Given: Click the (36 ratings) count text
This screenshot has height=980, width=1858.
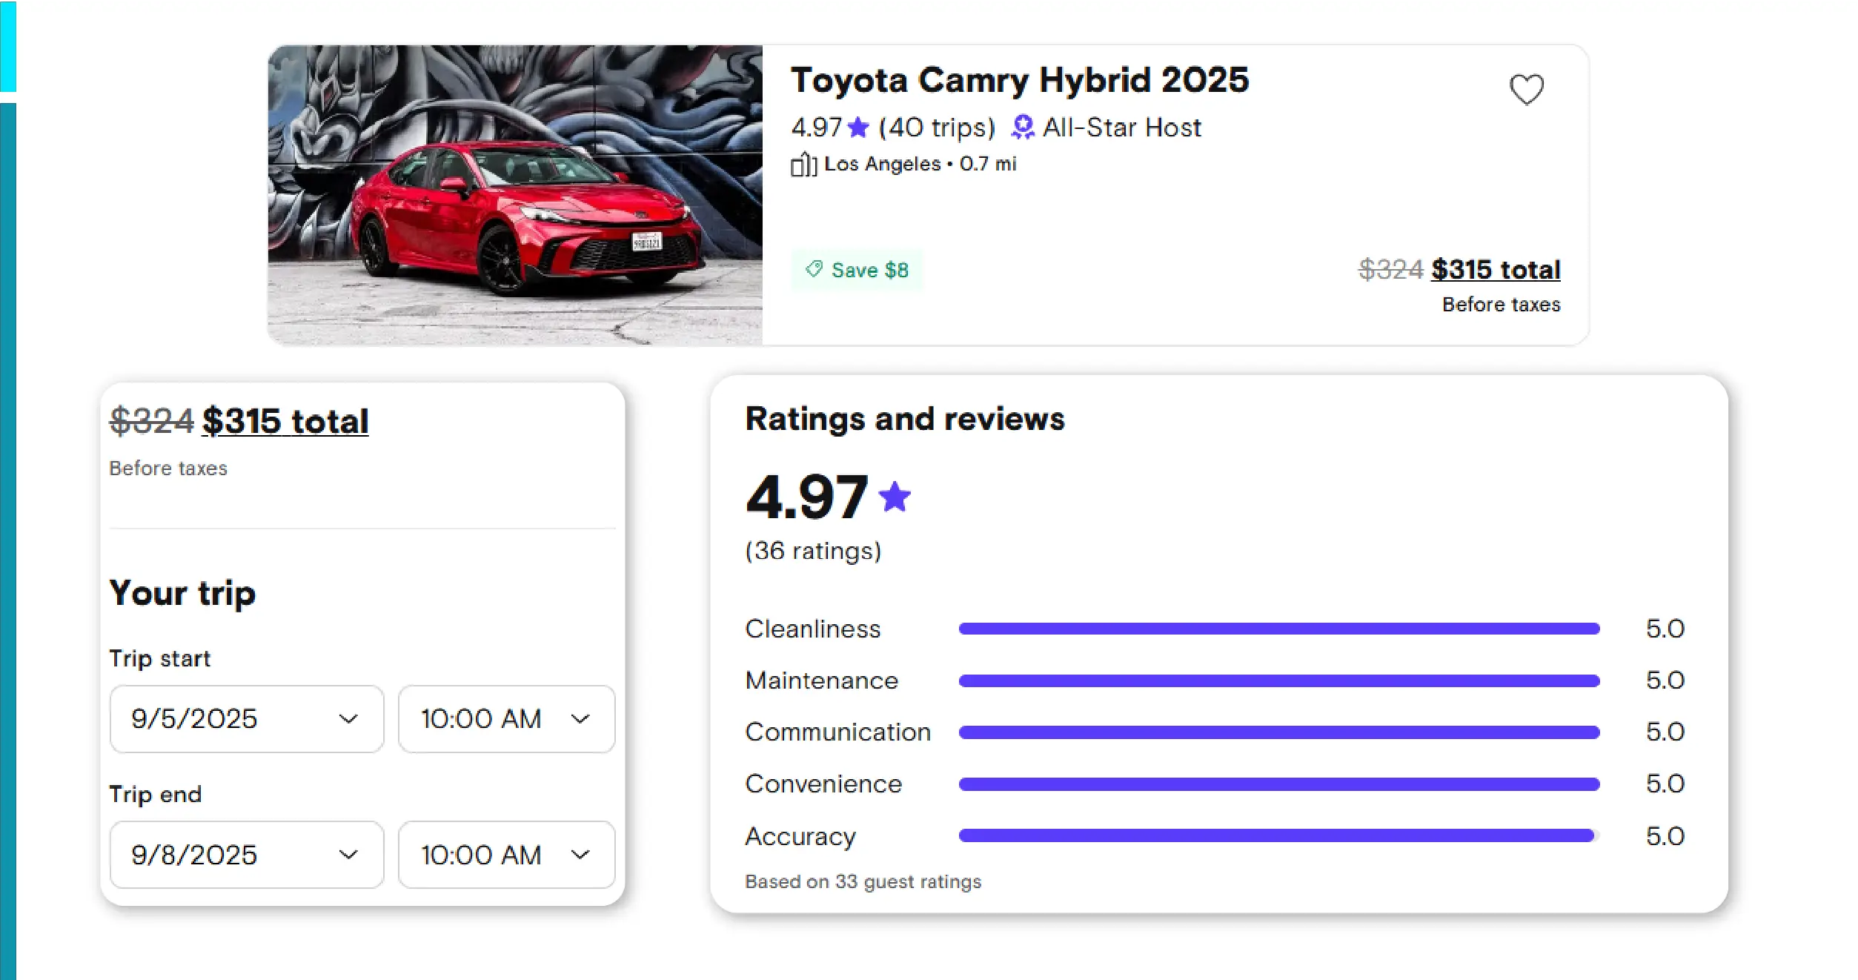Looking at the screenshot, I should [813, 551].
